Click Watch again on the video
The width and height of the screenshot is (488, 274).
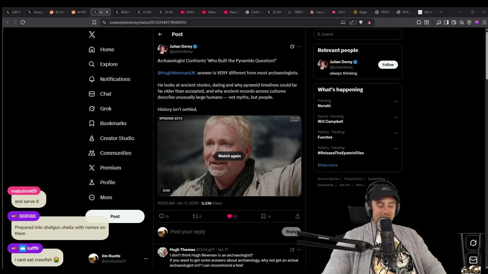230,156
